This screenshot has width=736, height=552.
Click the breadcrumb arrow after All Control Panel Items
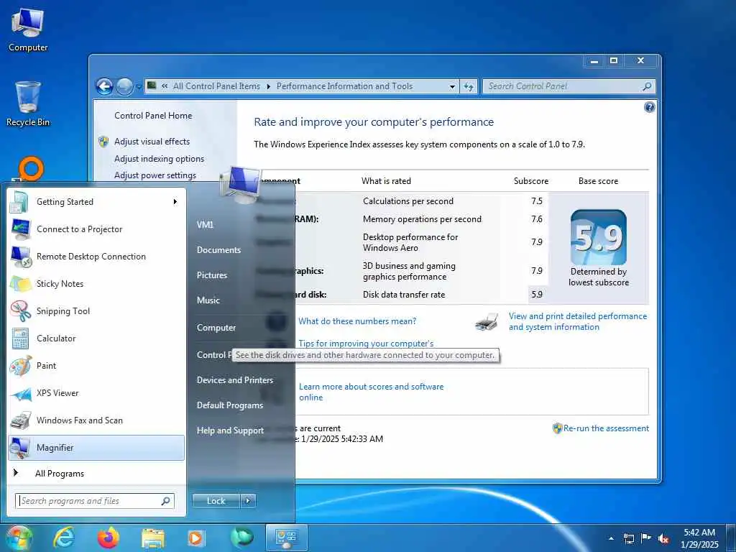coord(269,86)
